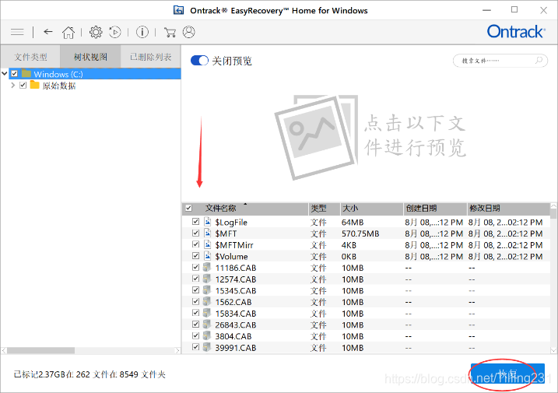Click the file list vertical scrollbar thumb
The image size is (558, 393).
tap(553, 213)
